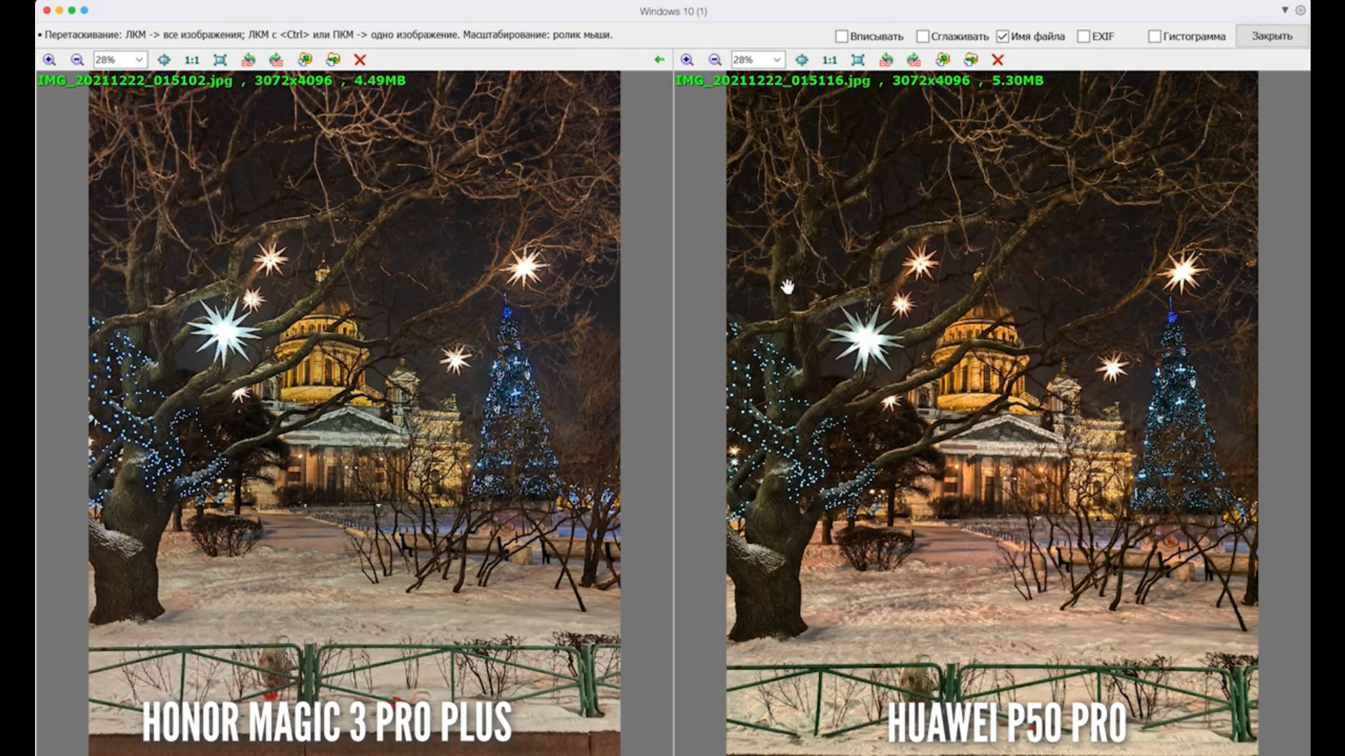Enable the Вписывать checkbox

coord(842,36)
